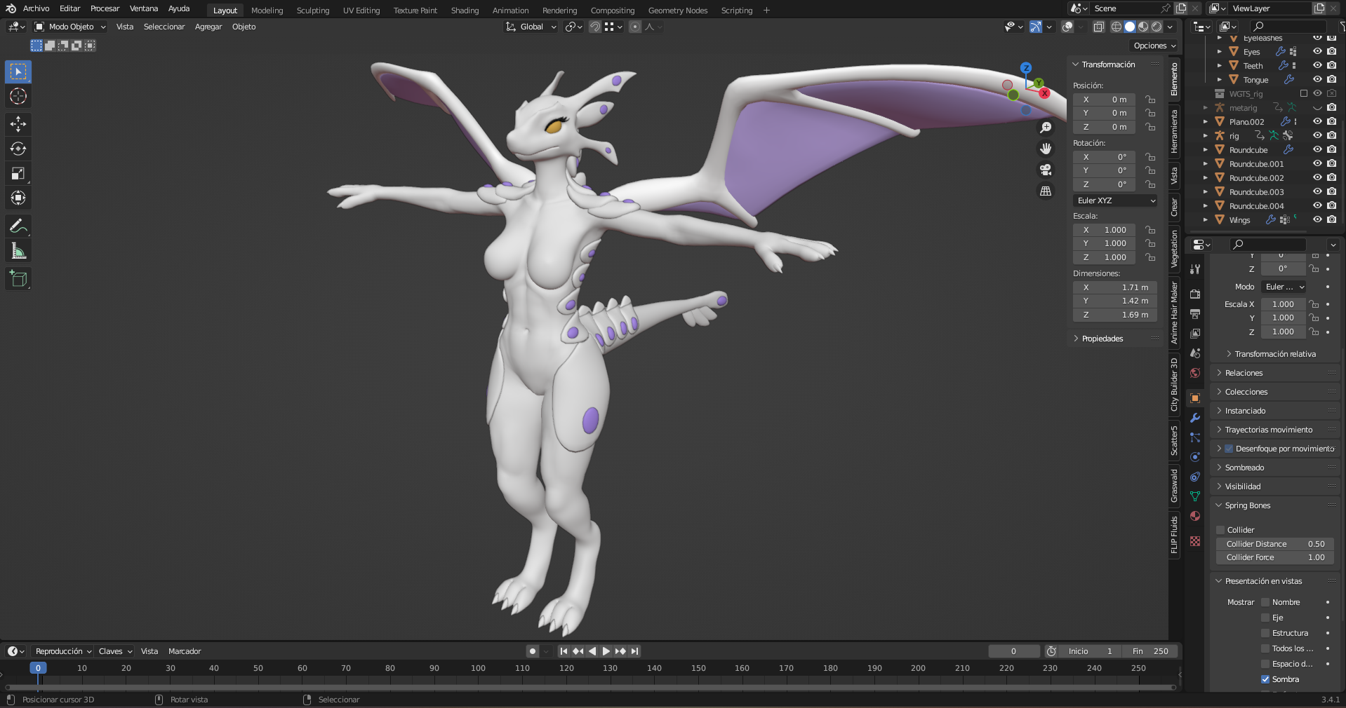Open the Opciones dropdown
The image size is (1346, 708).
[x=1154, y=46]
